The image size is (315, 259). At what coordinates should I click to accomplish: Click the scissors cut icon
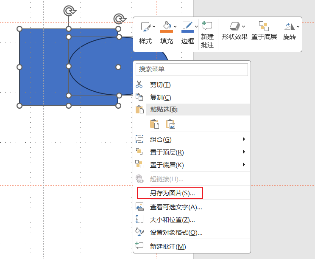(139, 84)
